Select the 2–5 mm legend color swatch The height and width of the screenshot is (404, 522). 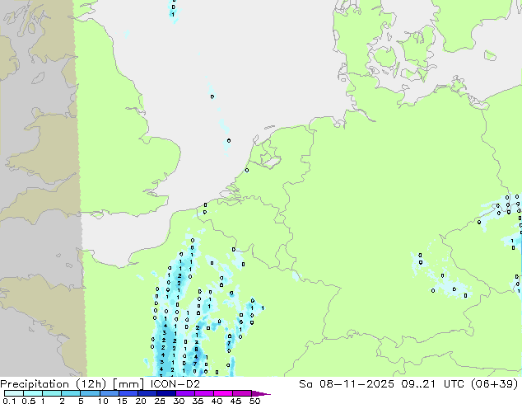coord(71,393)
